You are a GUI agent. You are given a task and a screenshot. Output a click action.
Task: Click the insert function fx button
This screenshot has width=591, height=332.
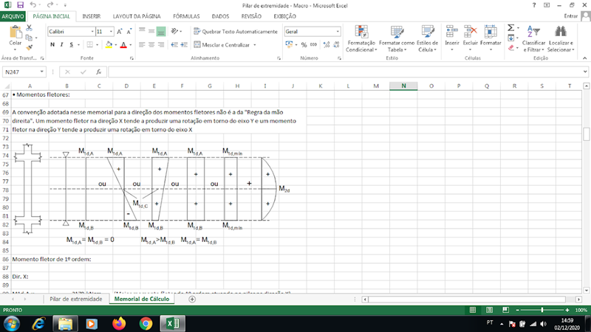[x=99, y=72]
